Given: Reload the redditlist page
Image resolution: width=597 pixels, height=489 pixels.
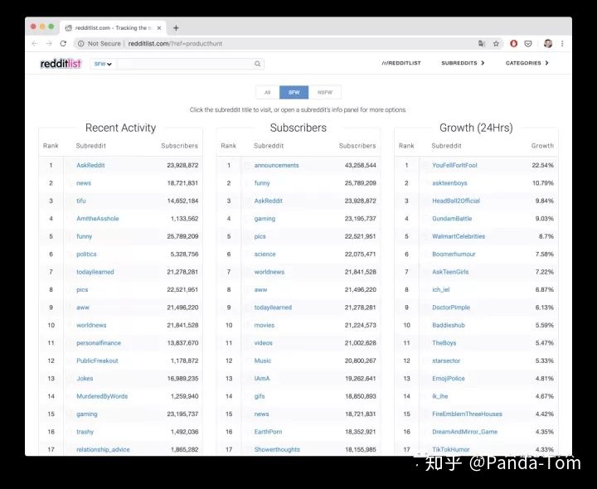Looking at the screenshot, I should 63,44.
